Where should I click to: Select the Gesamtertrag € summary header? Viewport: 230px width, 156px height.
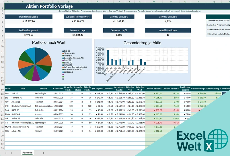78,30
